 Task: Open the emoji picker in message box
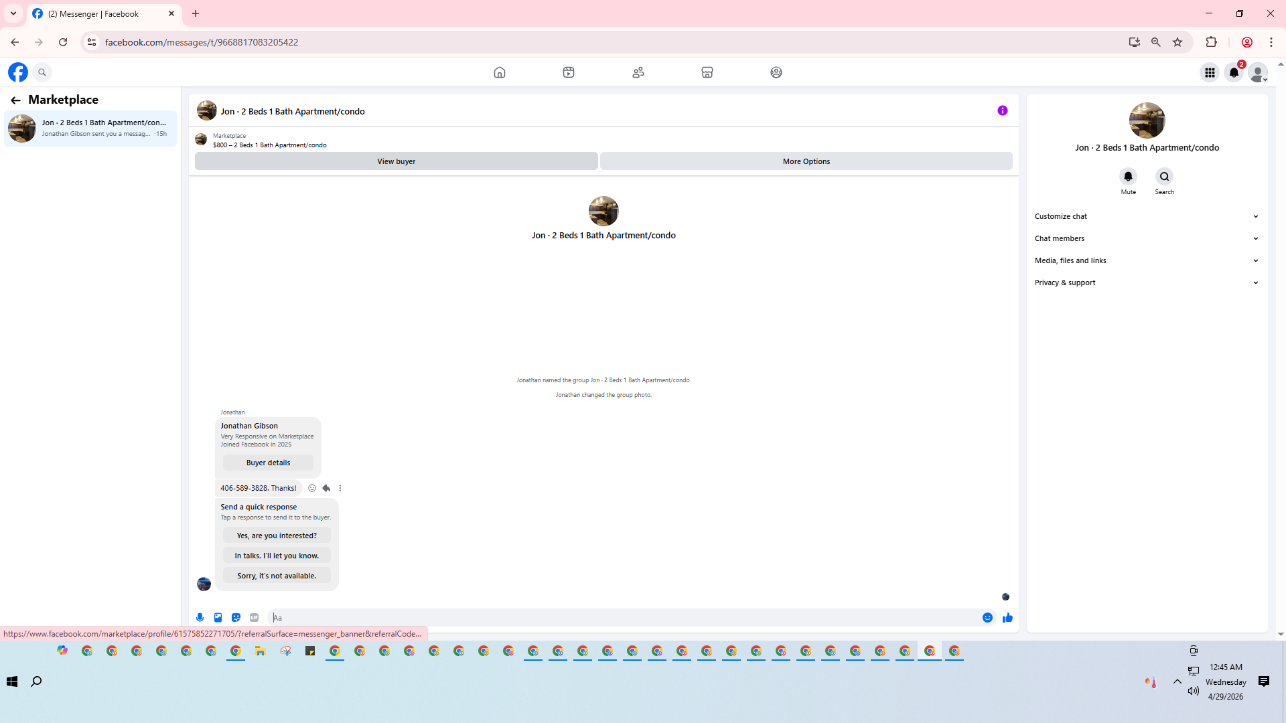click(x=987, y=617)
